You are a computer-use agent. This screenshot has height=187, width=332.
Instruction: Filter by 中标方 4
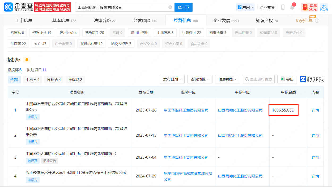pyautogui.click(x=33, y=79)
